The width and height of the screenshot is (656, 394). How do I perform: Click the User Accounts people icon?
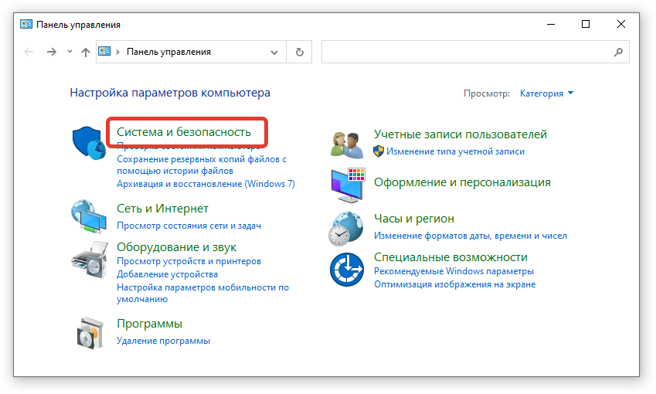347,144
